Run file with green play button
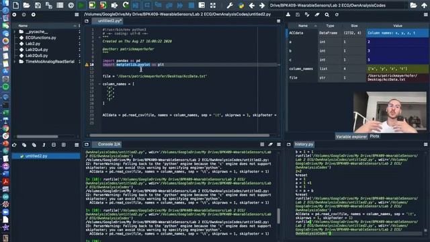The image size is (430, 242). [81, 5]
